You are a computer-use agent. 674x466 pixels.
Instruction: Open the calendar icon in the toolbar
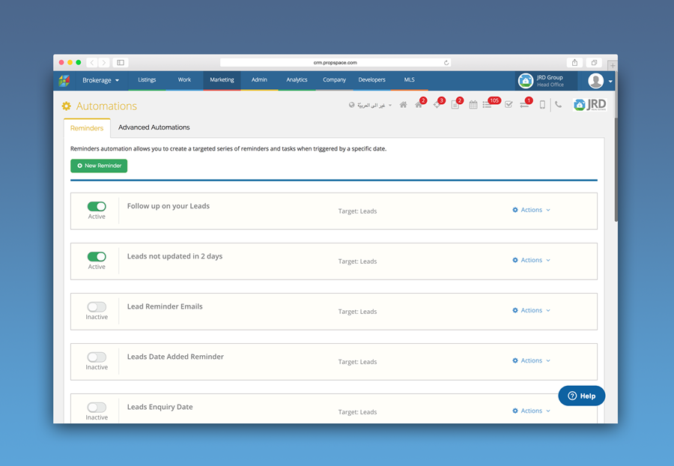(473, 104)
